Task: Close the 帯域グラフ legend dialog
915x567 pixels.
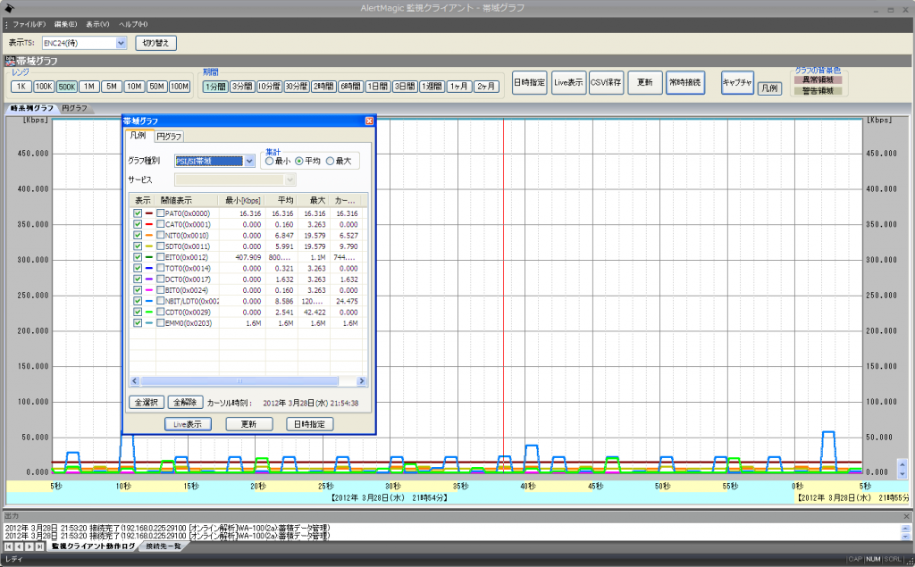Action: click(369, 121)
